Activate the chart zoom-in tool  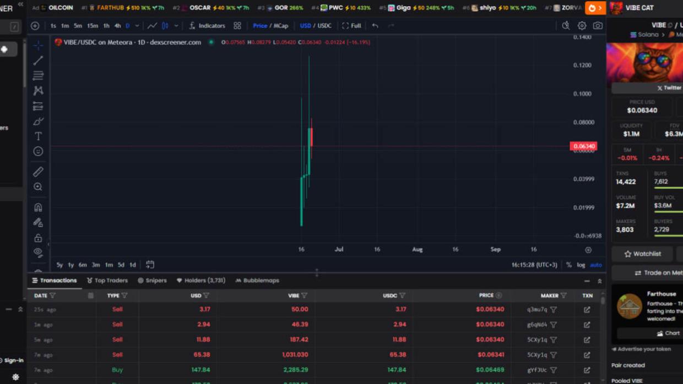point(38,187)
